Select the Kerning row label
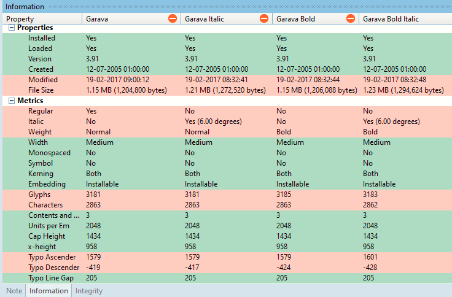452x297 pixels. click(41, 174)
